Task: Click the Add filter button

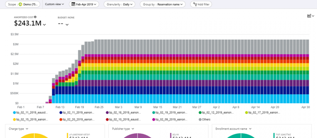Action: coord(201,4)
